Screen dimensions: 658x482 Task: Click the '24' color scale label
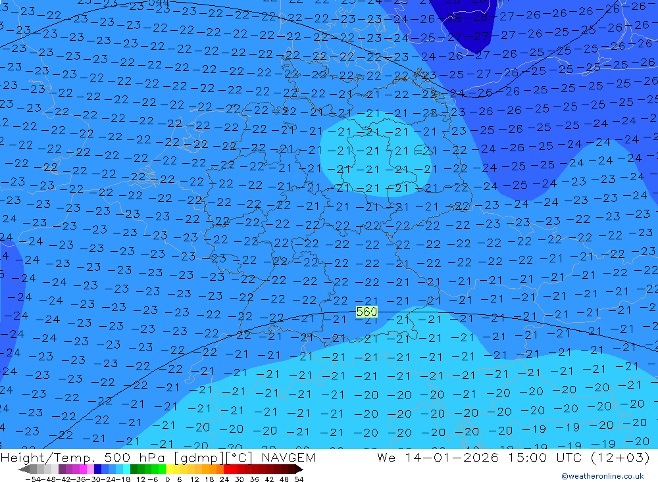[x=224, y=479]
